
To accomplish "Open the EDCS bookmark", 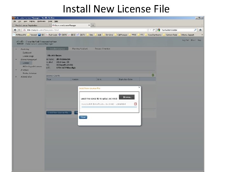I will (72, 35).
